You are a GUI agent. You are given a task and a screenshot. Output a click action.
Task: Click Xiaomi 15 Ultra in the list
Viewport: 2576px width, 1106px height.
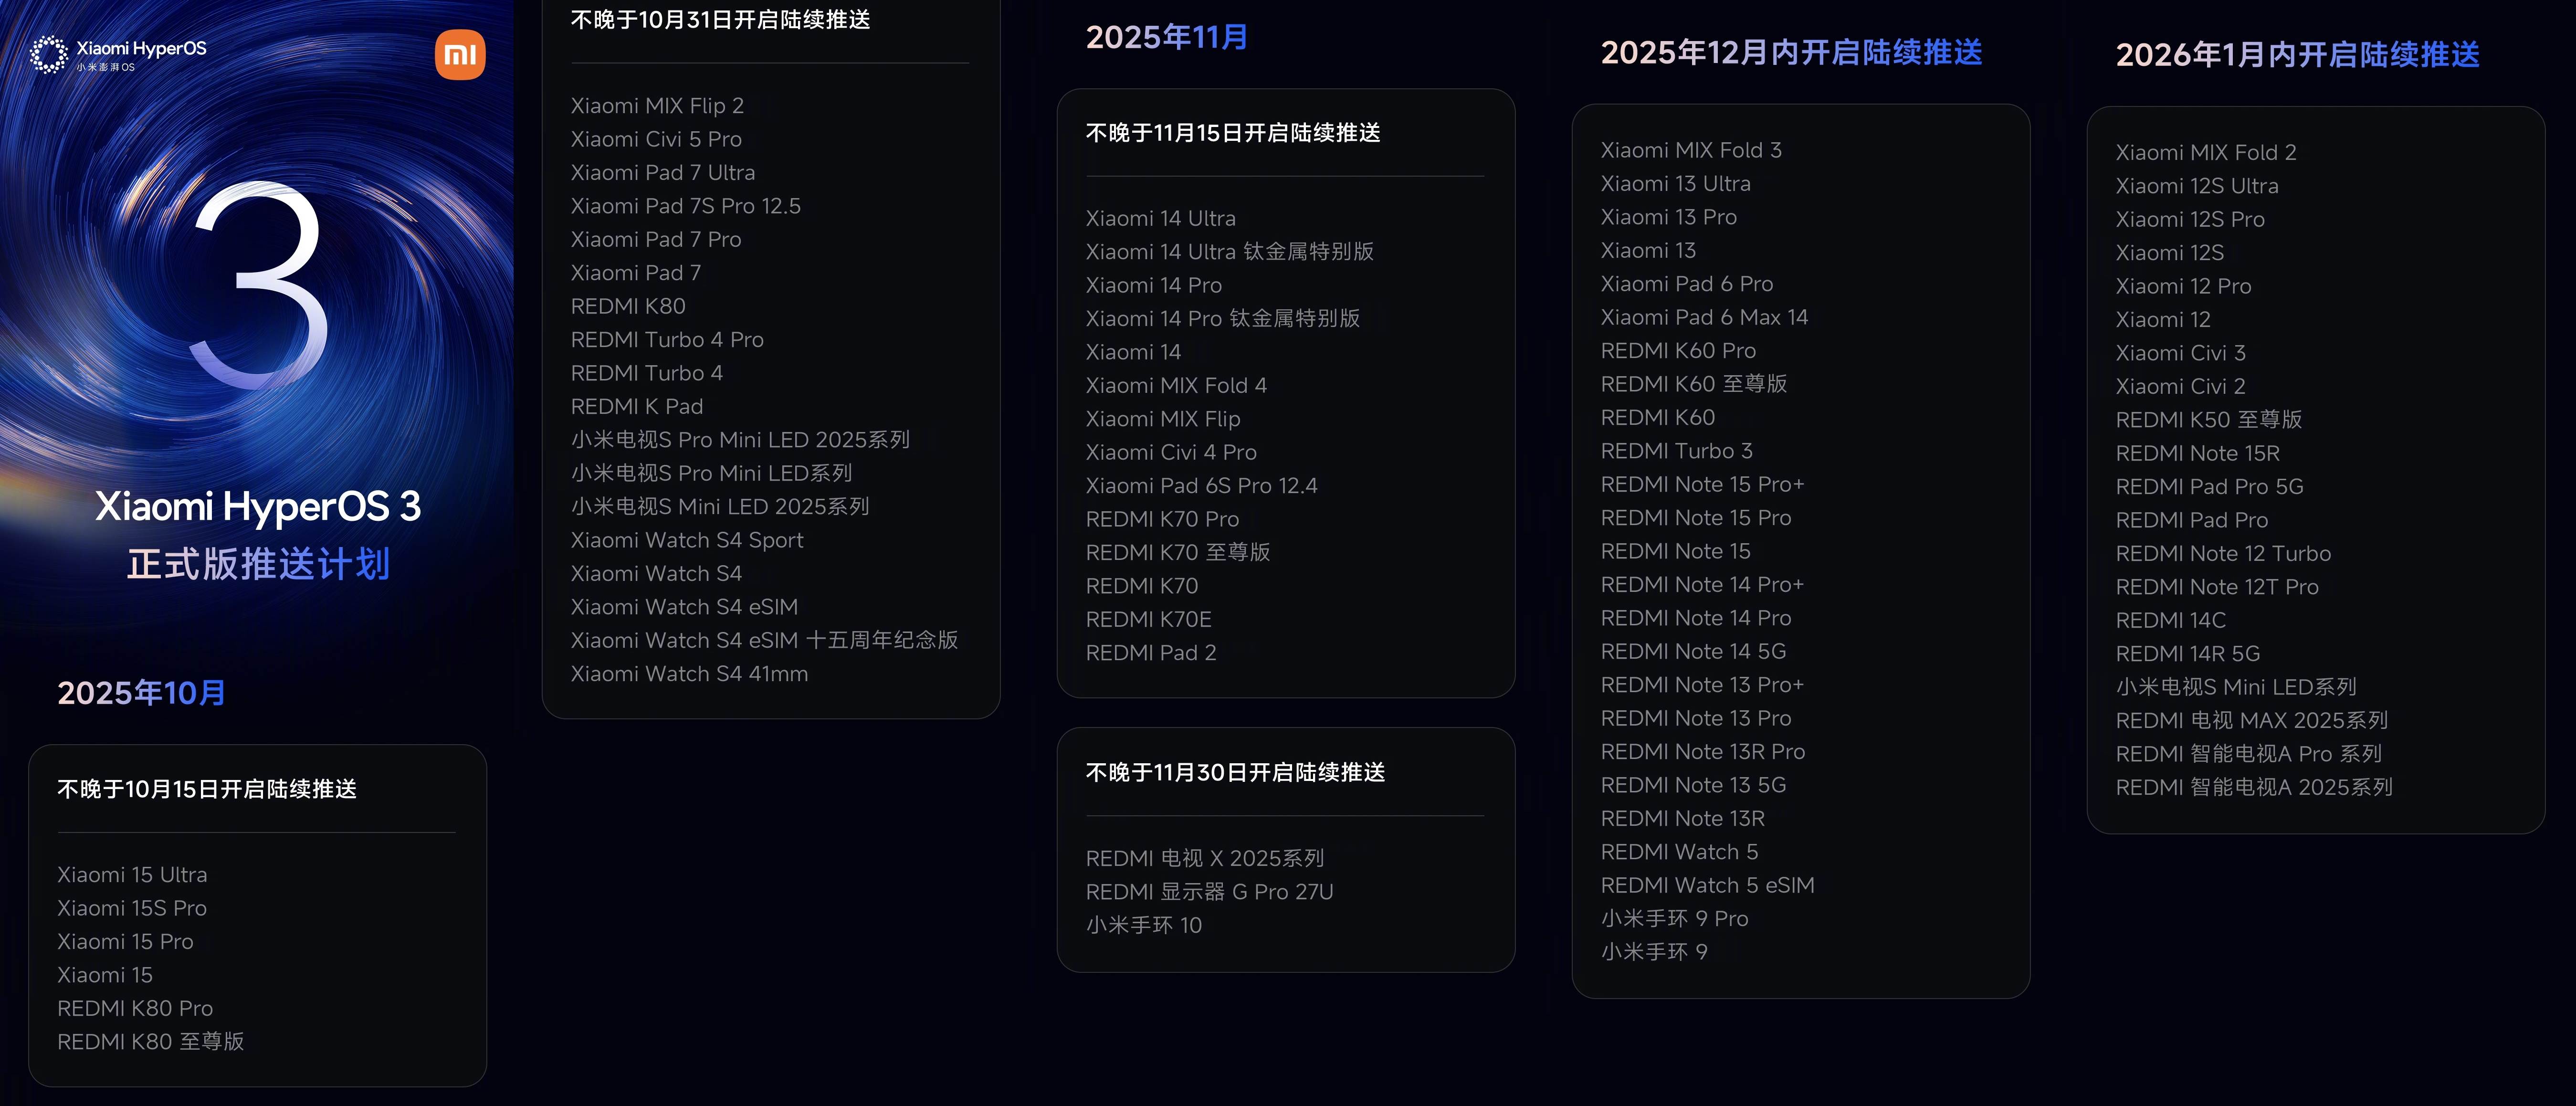point(132,875)
